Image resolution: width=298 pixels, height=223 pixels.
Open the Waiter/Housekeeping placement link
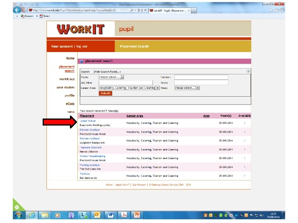[x=92, y=156]
